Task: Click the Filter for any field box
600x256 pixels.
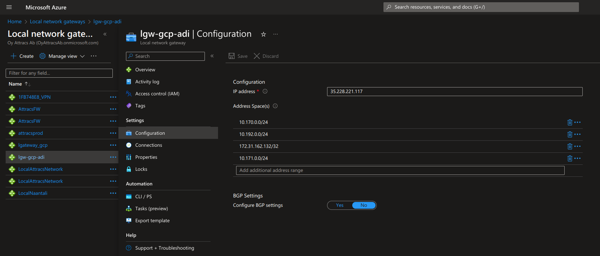Action: pos(59,73)
